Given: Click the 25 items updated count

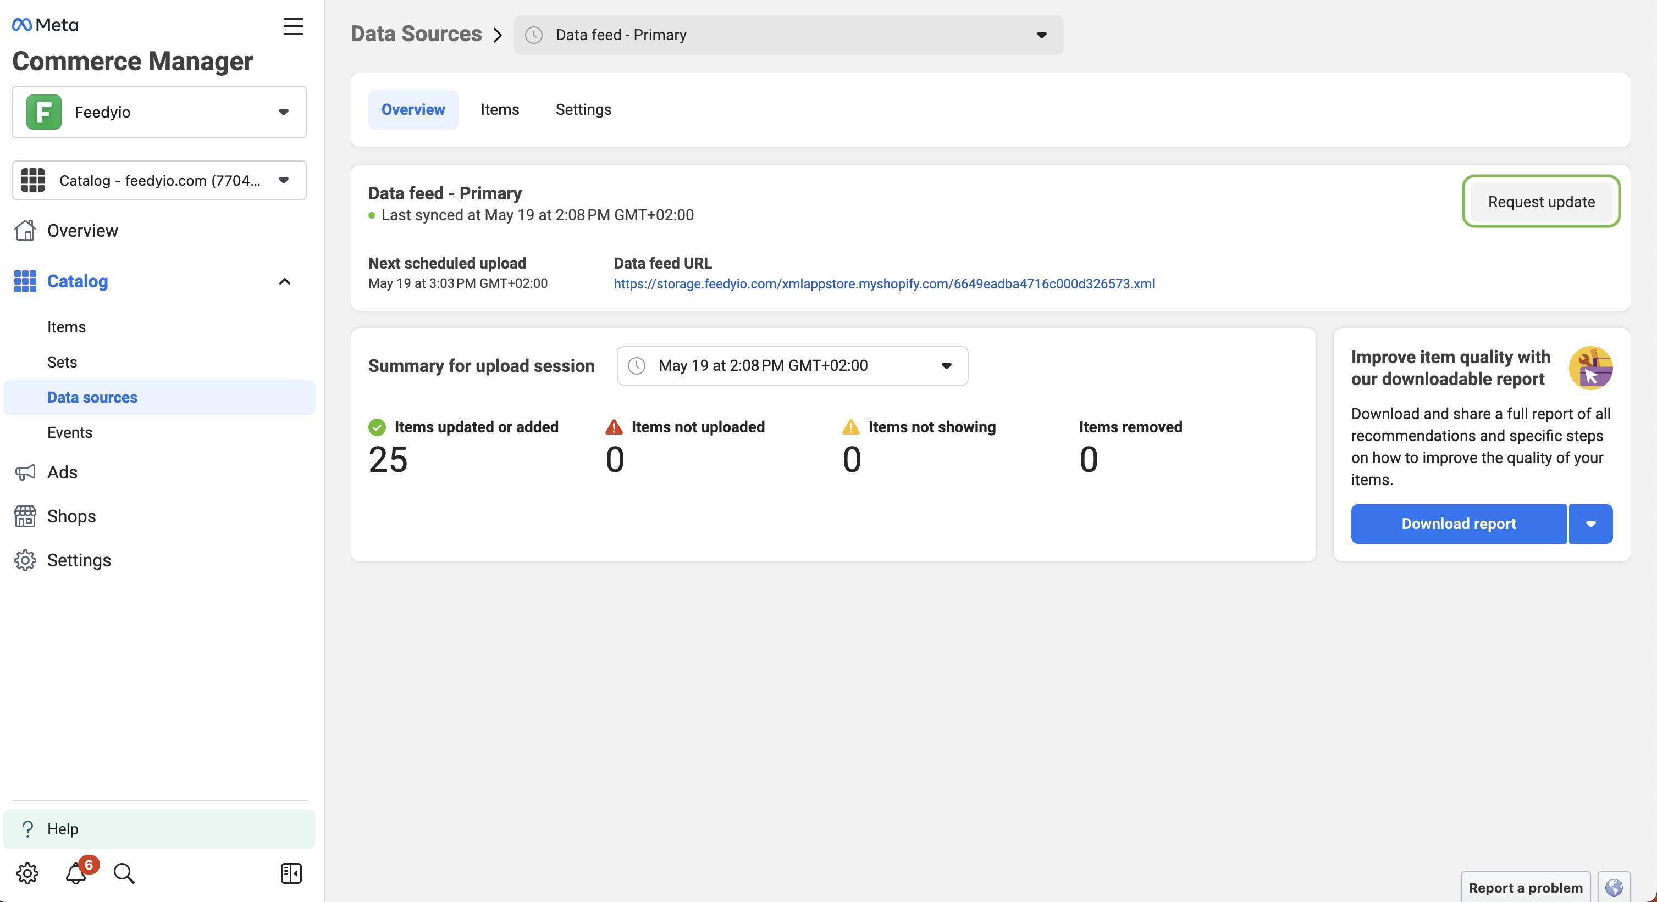Looking at the screenshot, I should pos(388,459).
